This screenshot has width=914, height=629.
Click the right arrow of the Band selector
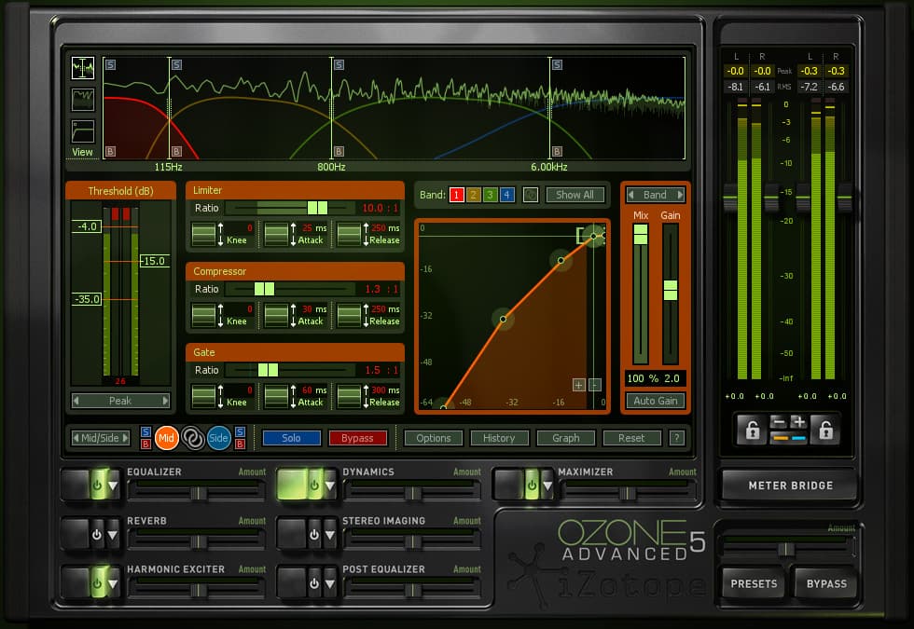(x=680, y=195)
